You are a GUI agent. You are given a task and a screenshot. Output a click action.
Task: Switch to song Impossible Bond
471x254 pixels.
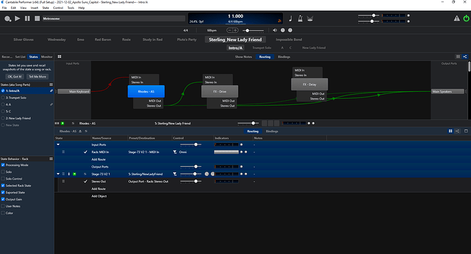pyautogui.click(x=289, y=39)
